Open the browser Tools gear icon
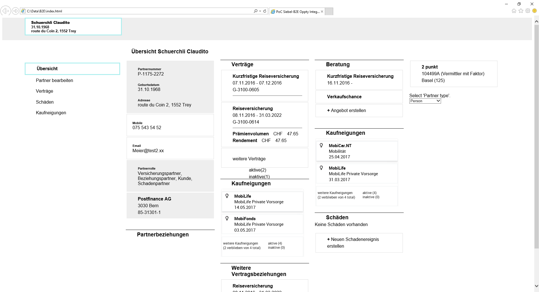 pyautogui.click(x=528, y=11)
